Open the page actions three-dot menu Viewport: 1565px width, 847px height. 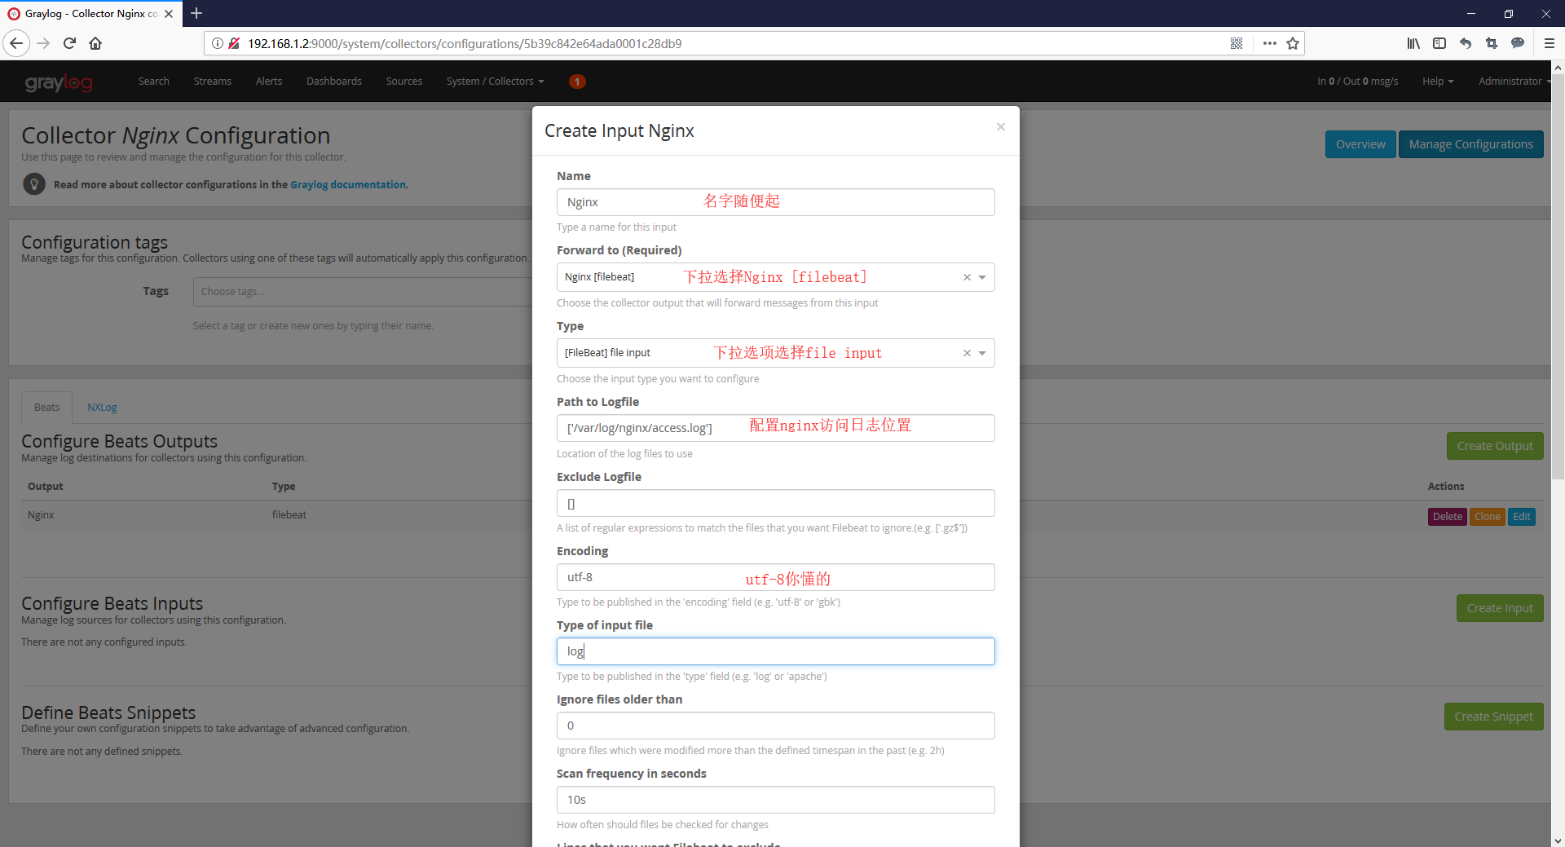tap(1269, 43)
